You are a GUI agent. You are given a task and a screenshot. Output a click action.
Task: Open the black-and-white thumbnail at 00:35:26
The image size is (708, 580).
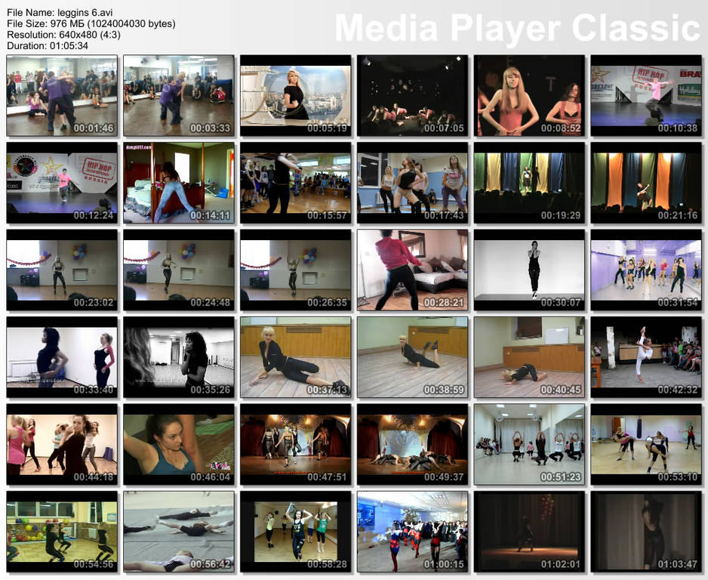[179, 356]
